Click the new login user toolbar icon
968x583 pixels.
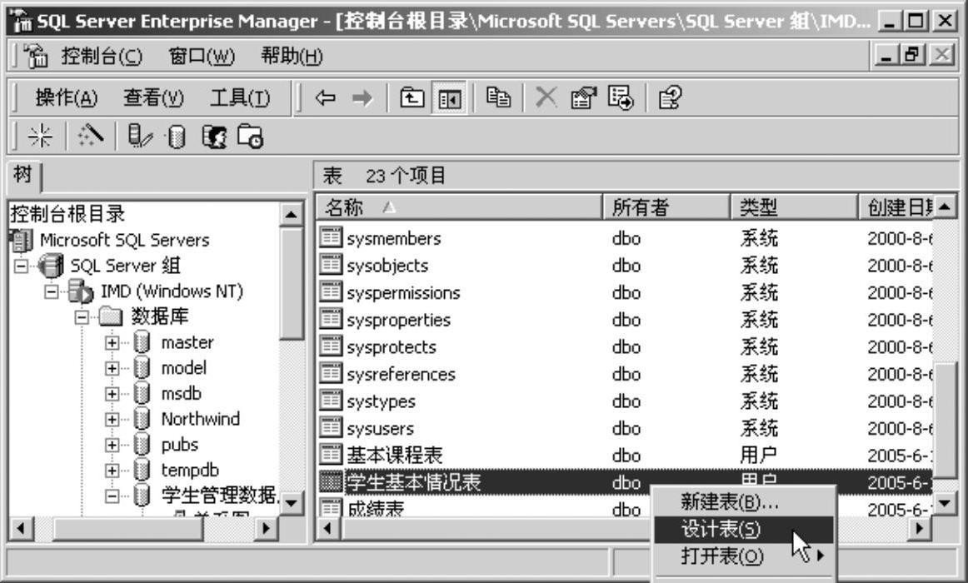tap(214, 137)
